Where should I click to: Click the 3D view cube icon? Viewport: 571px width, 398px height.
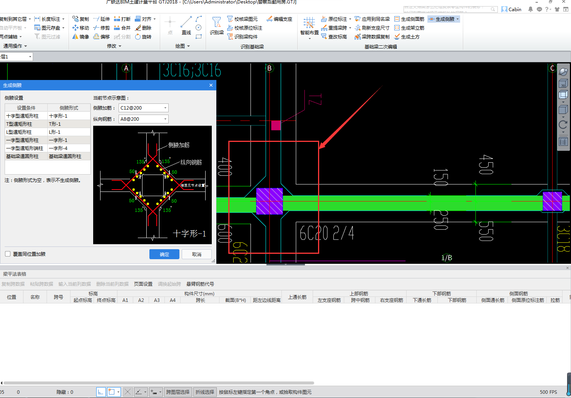[563, 83]
